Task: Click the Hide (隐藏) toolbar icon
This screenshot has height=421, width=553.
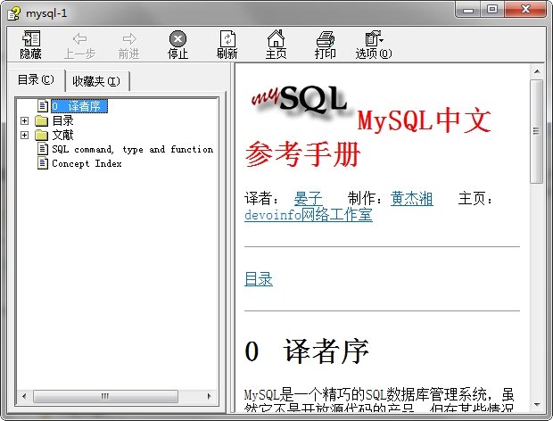Action: 30,38
